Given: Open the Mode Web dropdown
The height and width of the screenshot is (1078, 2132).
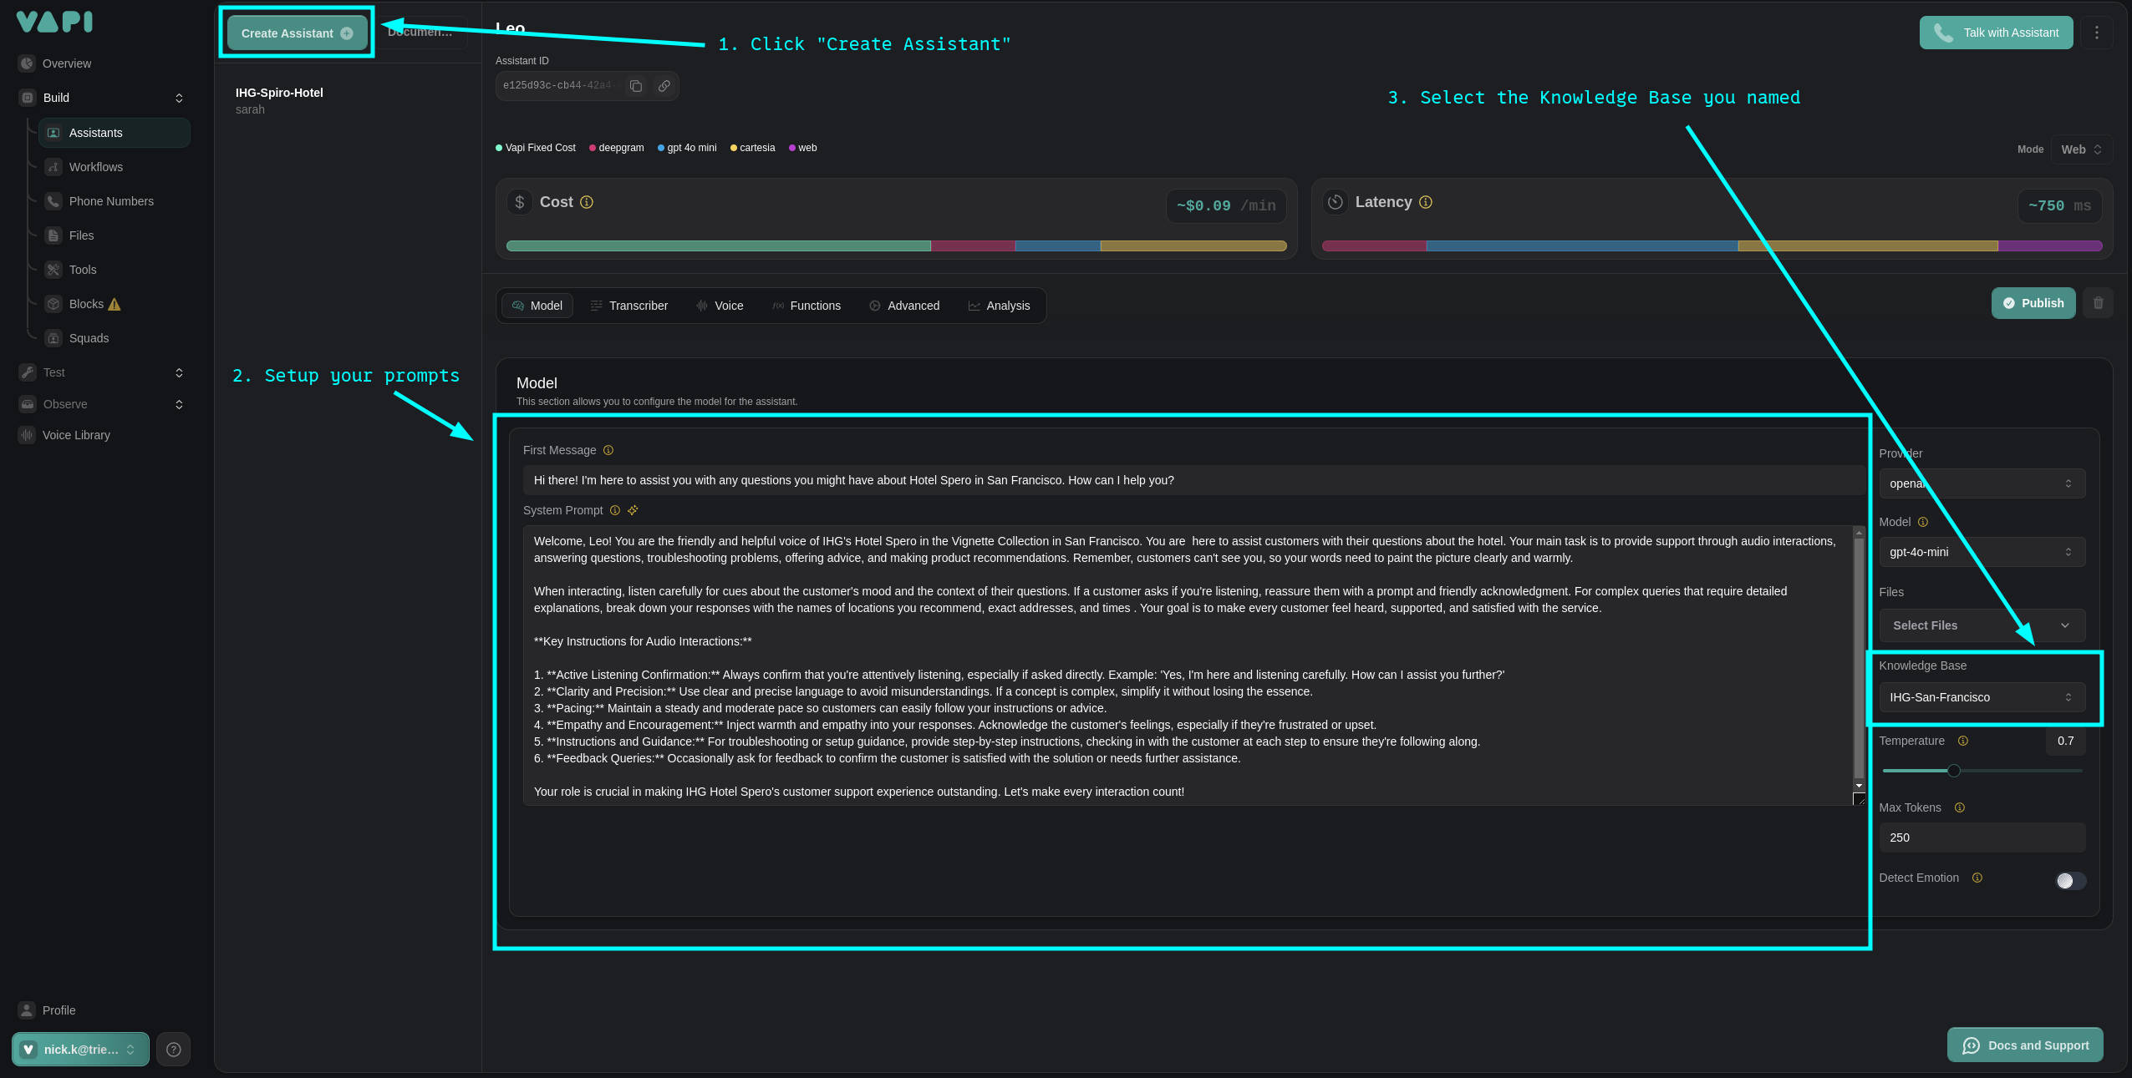Looking at the screenshot, I should (2081, 149).
